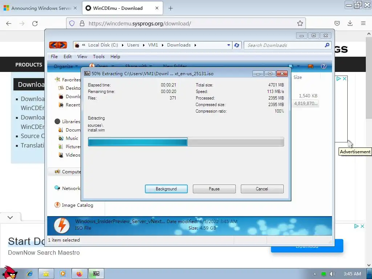Open the Tools menu in Explorer
Image resolution: width=372 pixels, height=279 pixels.
(99, 56)
